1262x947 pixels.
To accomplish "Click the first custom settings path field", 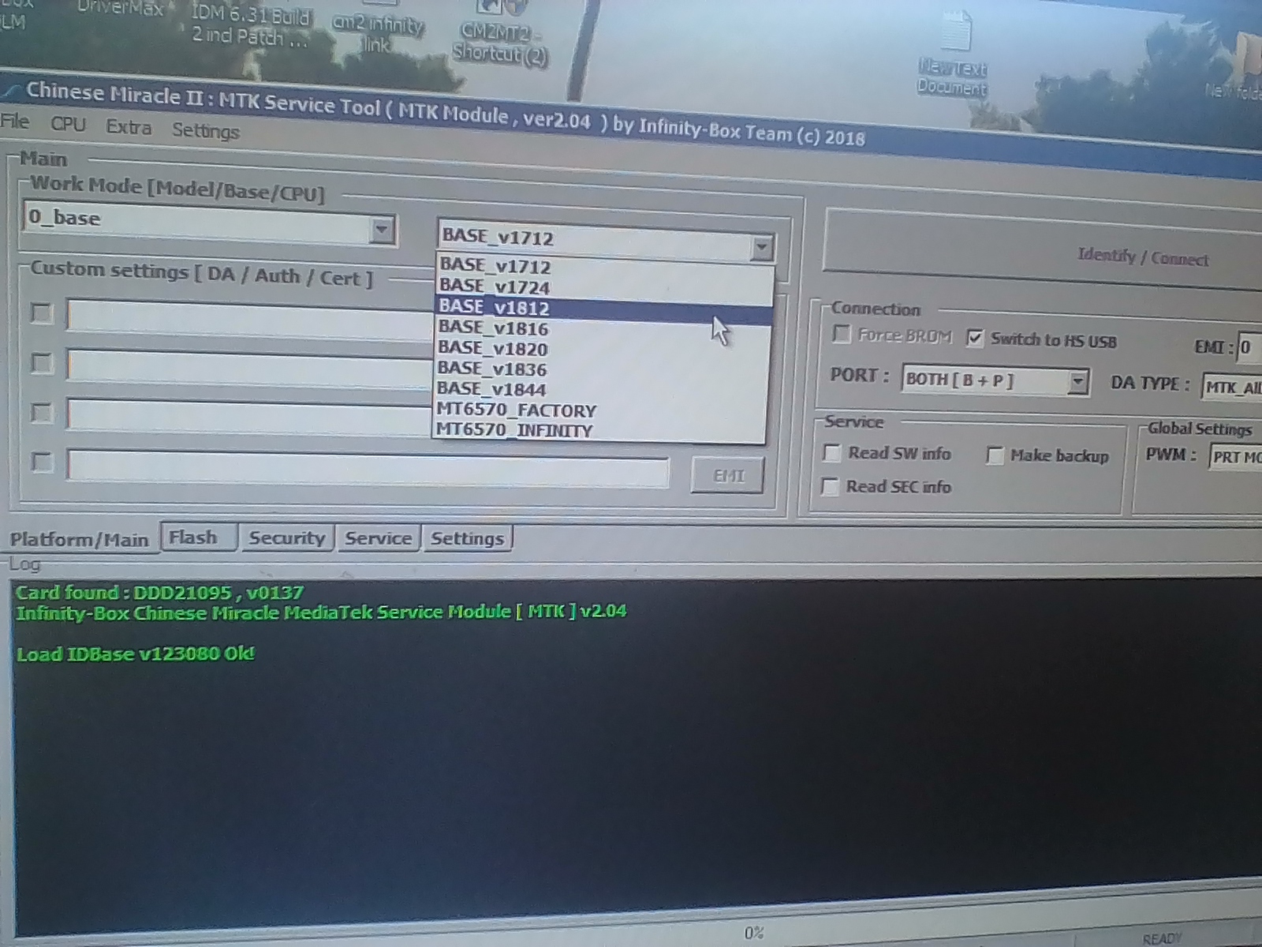I will coord(251,318).
